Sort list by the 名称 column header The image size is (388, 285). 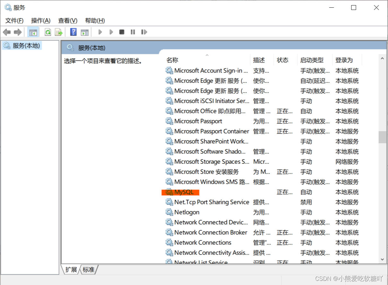click(172, 60)
